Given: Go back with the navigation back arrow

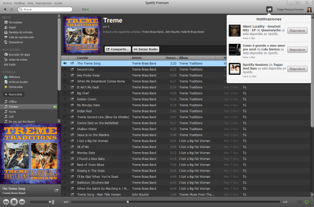Looking at the screenshot, I should click(x=5, y=9).
